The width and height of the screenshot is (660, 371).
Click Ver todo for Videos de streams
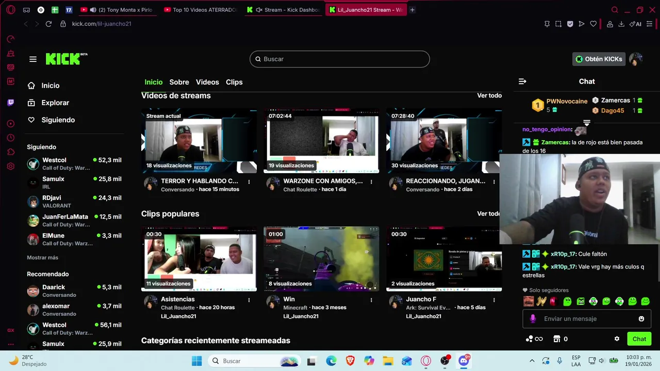click(489, 96)
